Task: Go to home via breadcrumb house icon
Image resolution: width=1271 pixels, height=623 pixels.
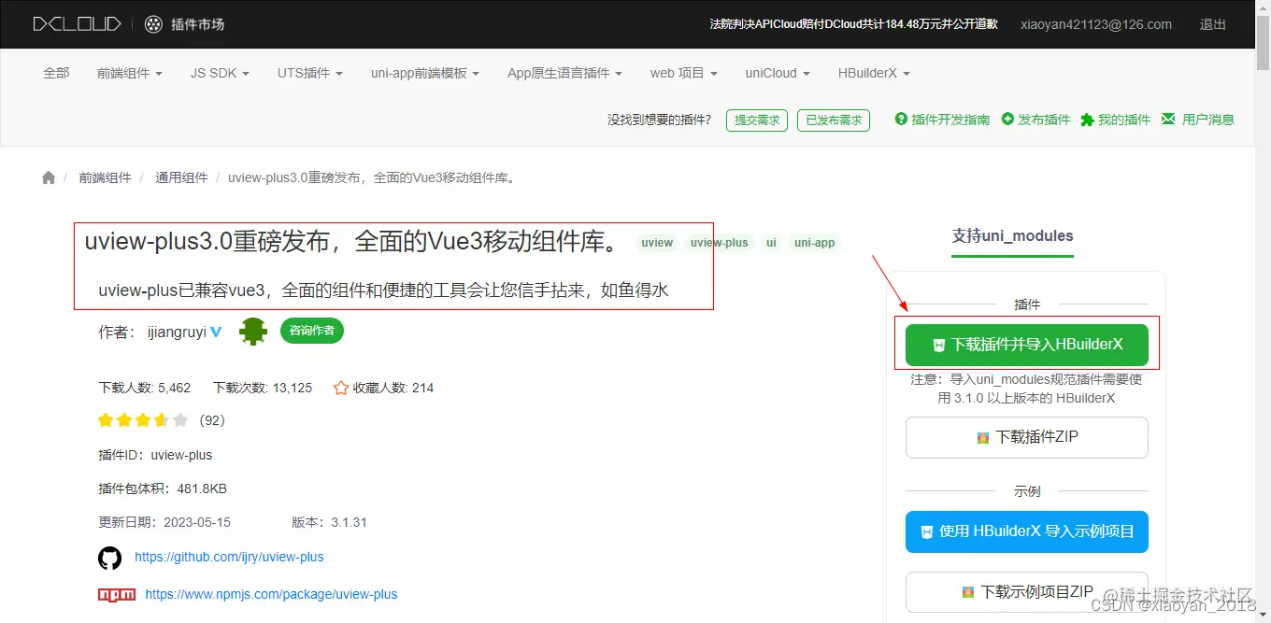Action: [x=49, y=177]
